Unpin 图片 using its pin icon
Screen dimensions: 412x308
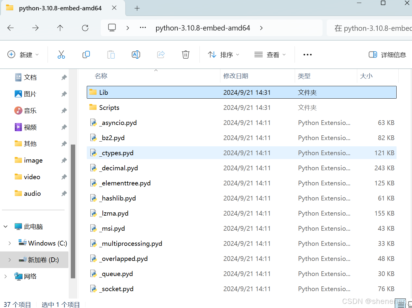tap(64, 94)
